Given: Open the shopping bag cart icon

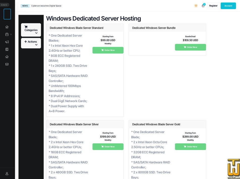Looking at the screenshot, I should (x=203, y=6).
